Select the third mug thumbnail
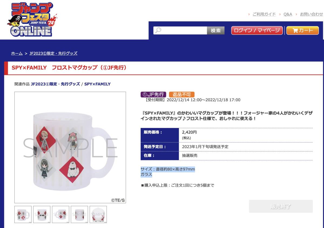The height and width of the screenshot is (228, 324). tap(60, 214)
